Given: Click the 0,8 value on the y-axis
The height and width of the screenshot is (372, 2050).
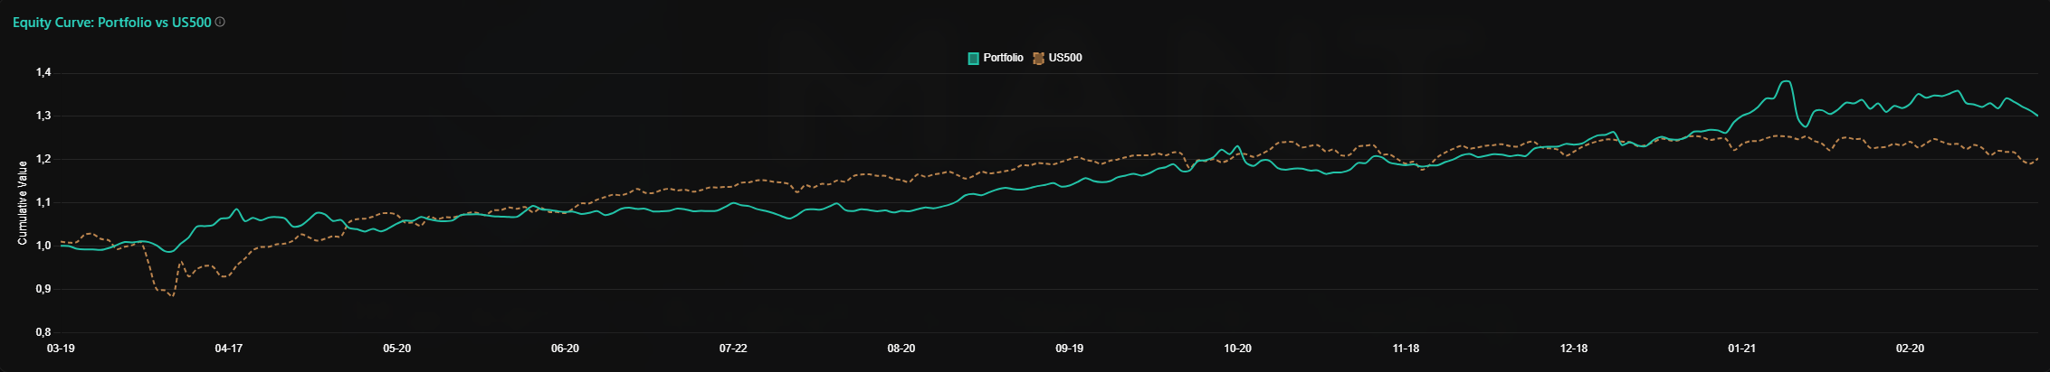Looking at the screenshot, I should tap(43, 333).
